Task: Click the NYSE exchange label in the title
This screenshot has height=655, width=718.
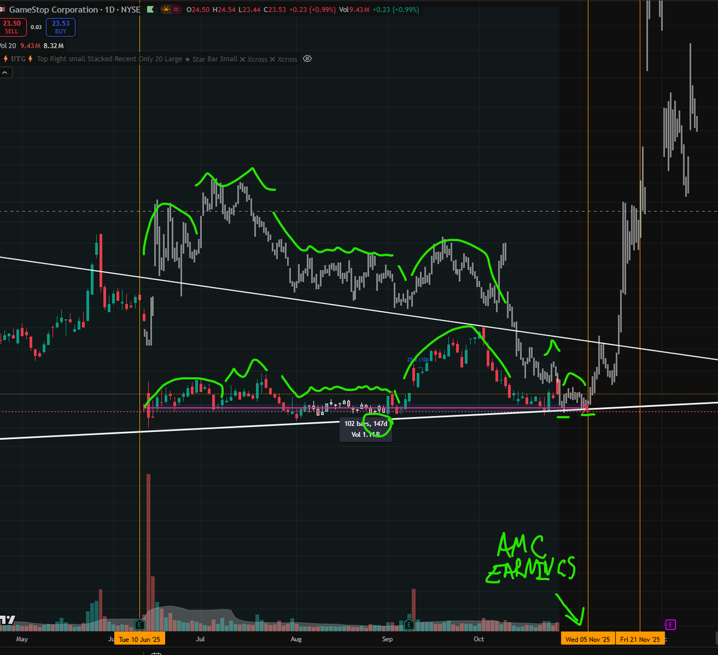Action: (130, 10)
